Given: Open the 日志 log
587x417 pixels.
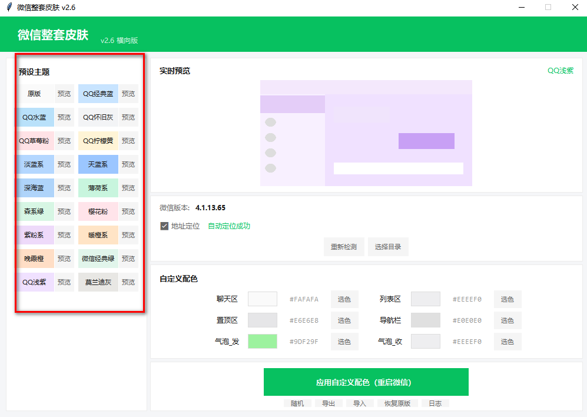Looking at the screenshot, I should click(x=435, y=403).
